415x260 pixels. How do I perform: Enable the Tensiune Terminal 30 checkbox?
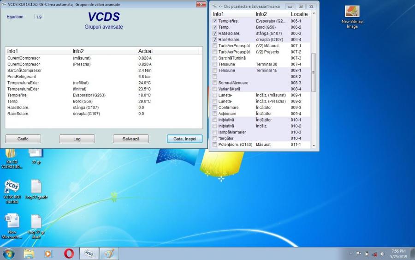coord(215,64)
